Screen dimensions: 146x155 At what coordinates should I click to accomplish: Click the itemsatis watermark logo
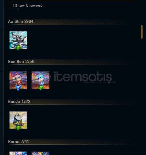click(x=73, y=77)
